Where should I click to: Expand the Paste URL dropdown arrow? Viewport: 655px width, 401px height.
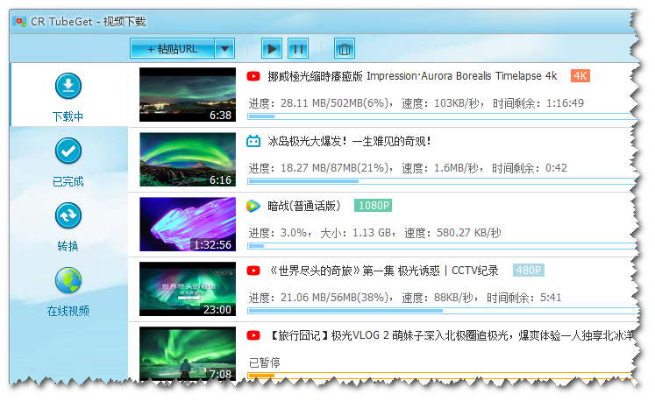click(224, 49)
